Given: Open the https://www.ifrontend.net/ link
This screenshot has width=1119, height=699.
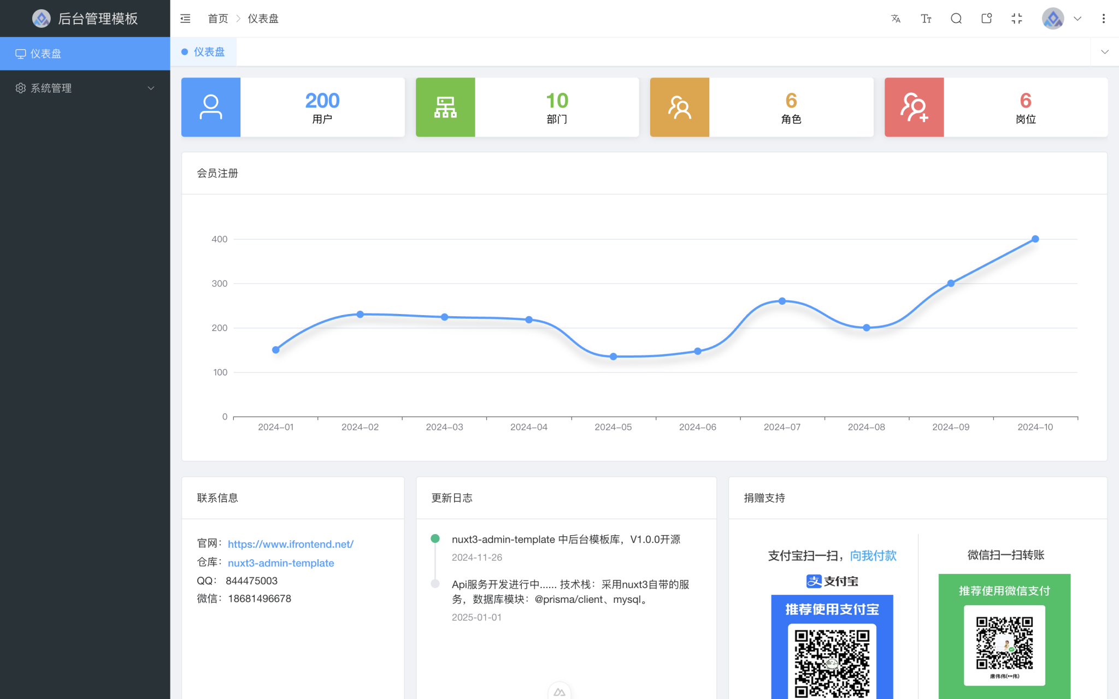Looking at the screenshot, I should click(x=291, y=544).
